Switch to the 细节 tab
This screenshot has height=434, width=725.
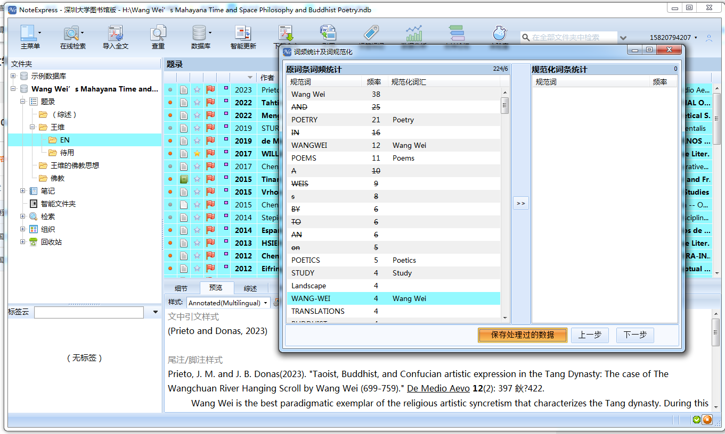tap(181, 288)
